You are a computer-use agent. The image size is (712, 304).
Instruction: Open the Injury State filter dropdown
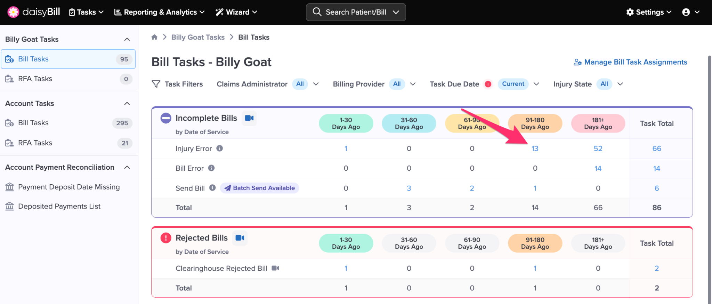coord(620,84)
